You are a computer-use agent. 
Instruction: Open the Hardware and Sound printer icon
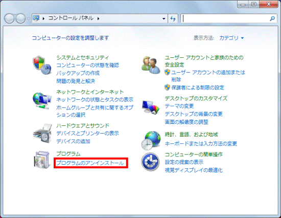tap(42, 133)
